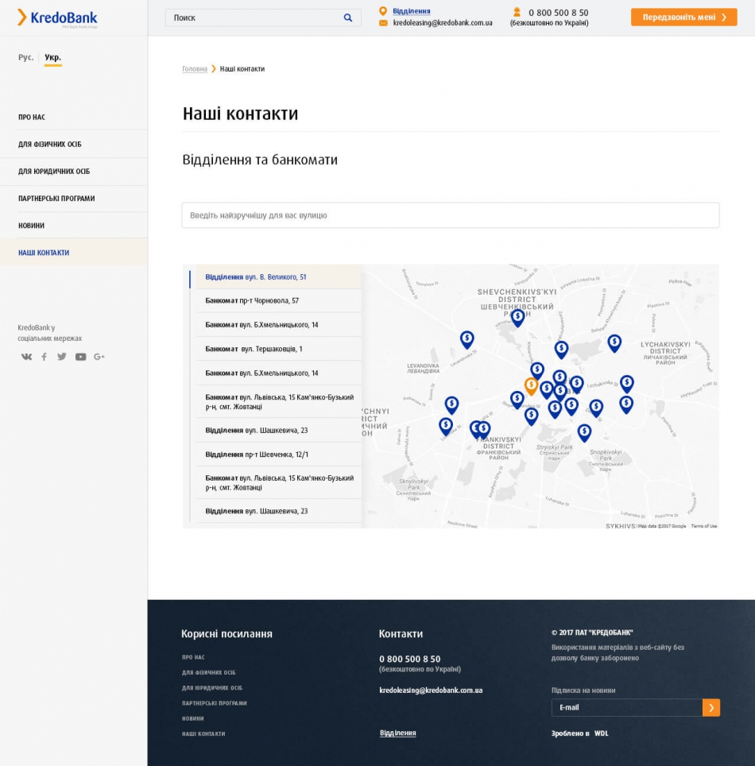
Task: Click the Передзвоніть мені button
Action: coord(683,17)
